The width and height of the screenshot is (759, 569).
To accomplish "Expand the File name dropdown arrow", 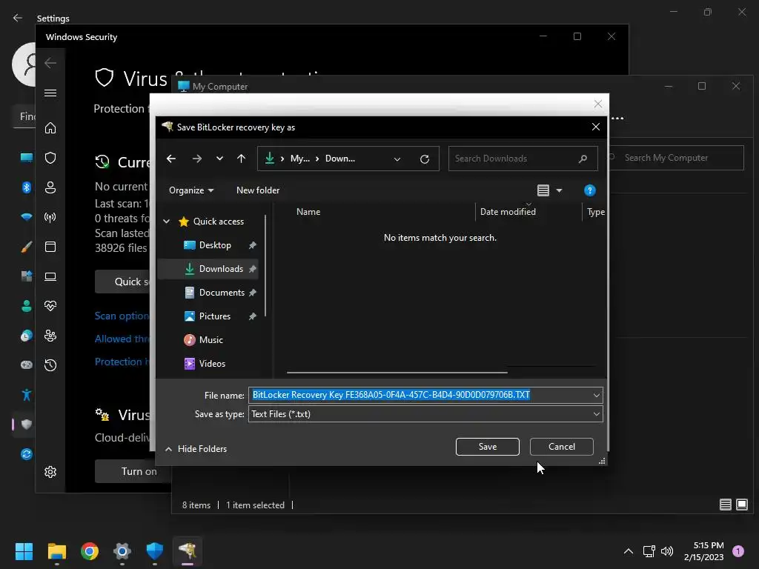I will [597, 395].
